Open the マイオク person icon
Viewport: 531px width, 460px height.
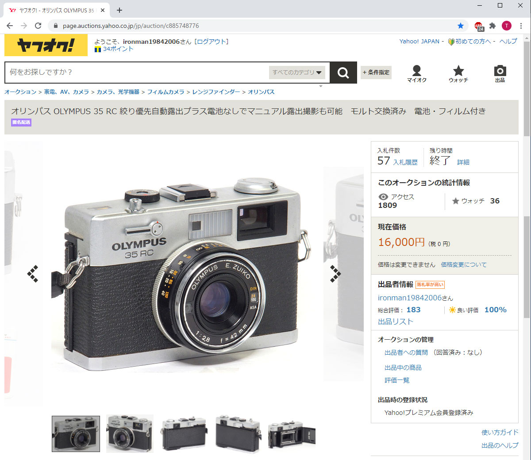tap(417, 74)
